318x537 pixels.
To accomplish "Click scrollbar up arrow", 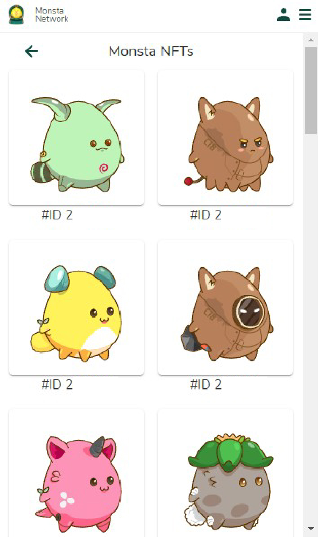I will pos(311,40).
